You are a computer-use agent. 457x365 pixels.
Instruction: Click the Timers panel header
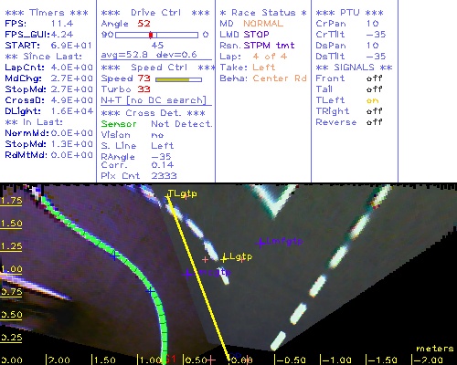point(47,13)
